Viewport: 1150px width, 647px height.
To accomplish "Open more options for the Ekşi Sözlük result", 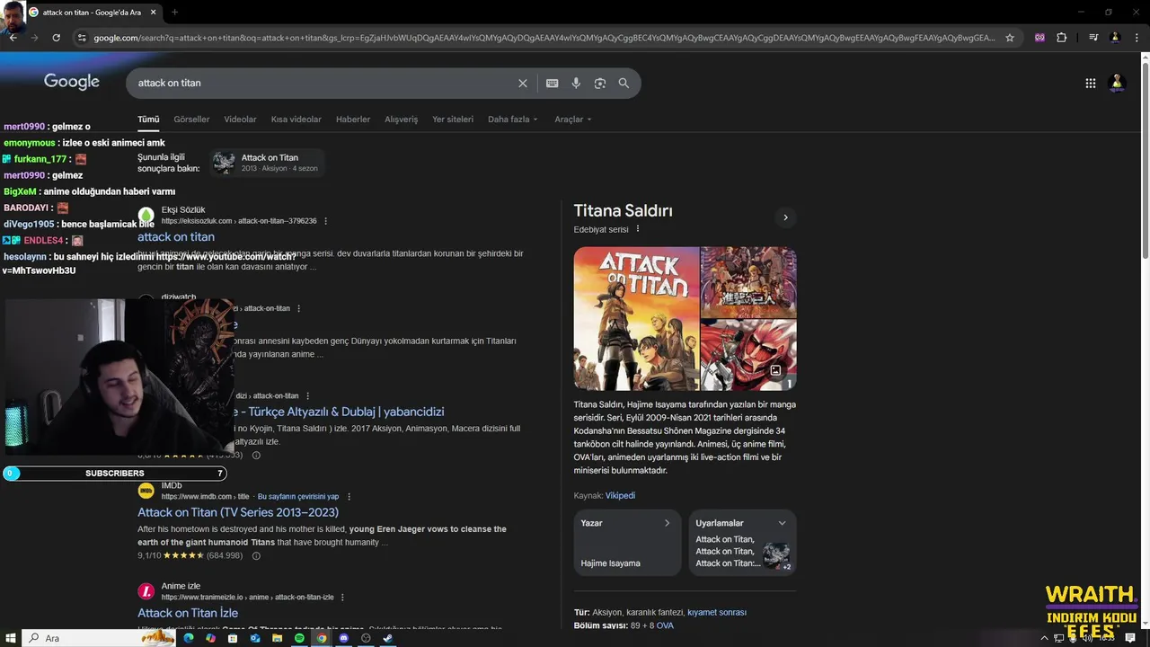I will point(326,221).
